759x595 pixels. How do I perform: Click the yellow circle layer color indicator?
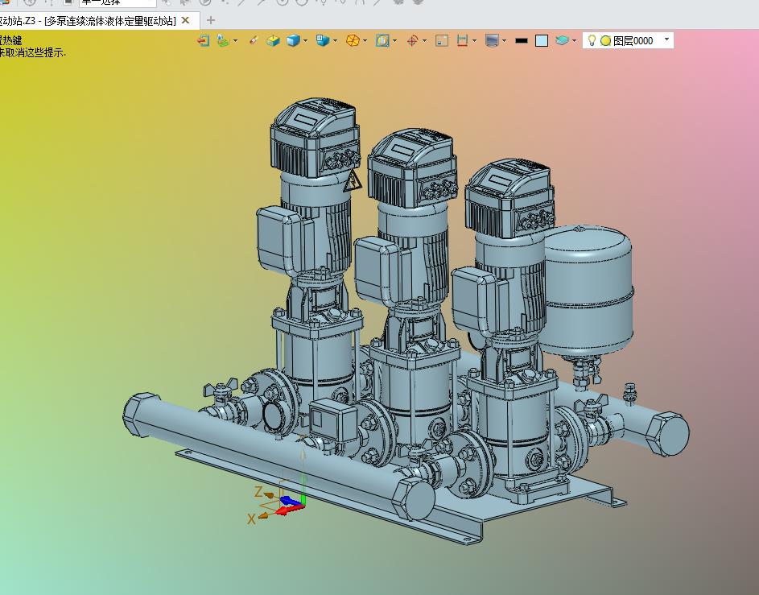[x=605, y=41]
